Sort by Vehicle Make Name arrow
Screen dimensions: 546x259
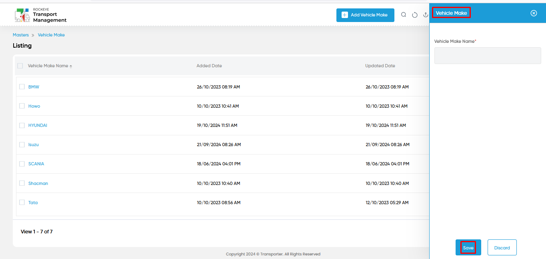click(71, 66)
